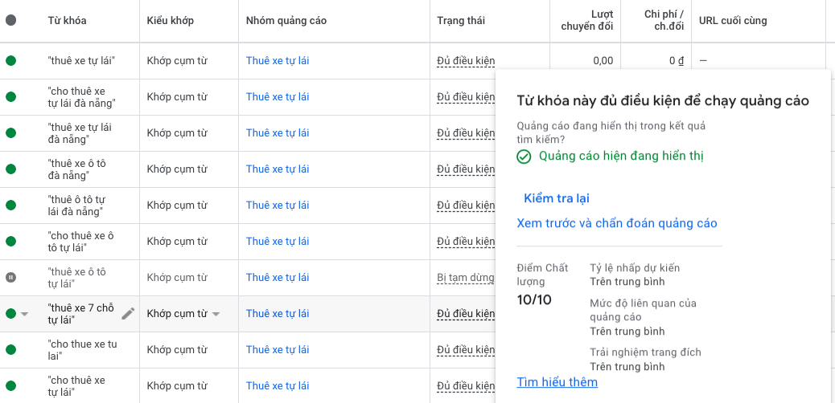Click the pencil edit icon for "thuê xe 7 chỗ tự lái"
Viewport: 835px width, 403px height.
coord(128,314)
